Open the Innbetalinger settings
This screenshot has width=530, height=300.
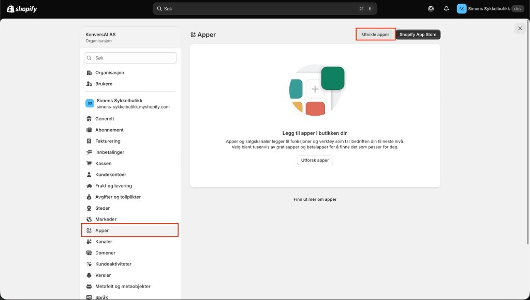click(x=130, y=152)
